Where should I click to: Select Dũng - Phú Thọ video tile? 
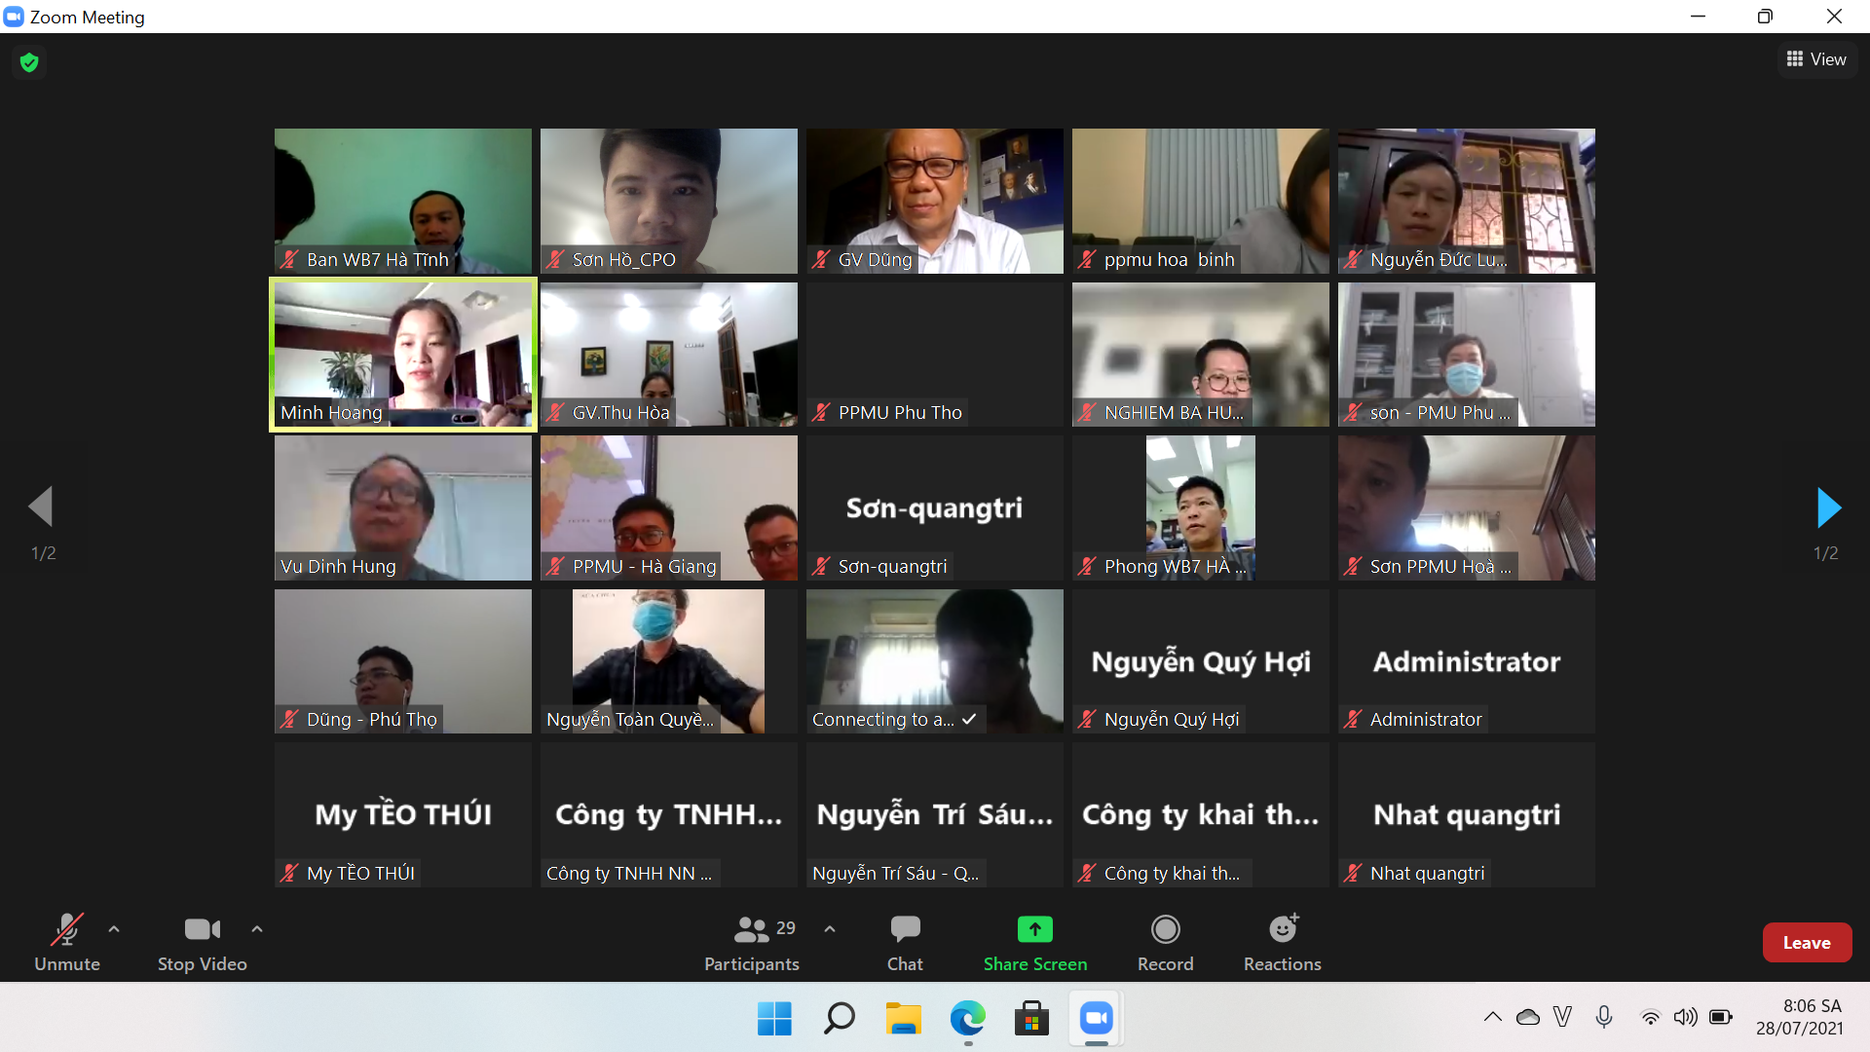(x=403, y=661)
